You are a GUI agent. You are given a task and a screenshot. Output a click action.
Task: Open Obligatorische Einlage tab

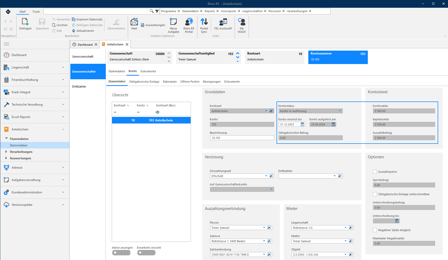pos(144,82)
